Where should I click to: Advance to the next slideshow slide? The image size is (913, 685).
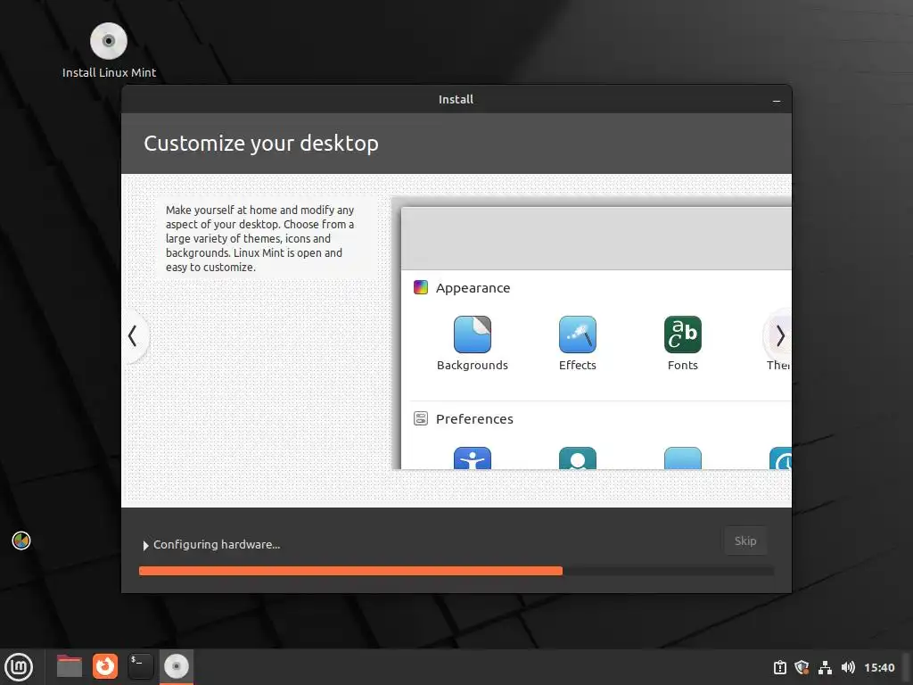[x=779, y=335]
